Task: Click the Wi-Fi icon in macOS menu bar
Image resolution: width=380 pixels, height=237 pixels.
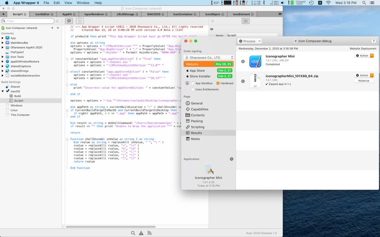Action: point(328,3)
